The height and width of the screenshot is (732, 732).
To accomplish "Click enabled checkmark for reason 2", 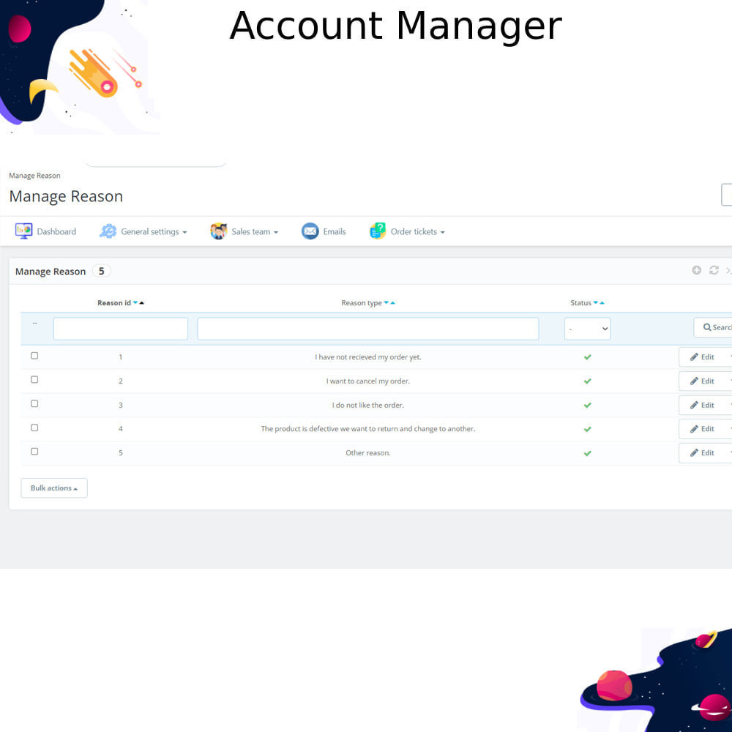I will [588, 381].
